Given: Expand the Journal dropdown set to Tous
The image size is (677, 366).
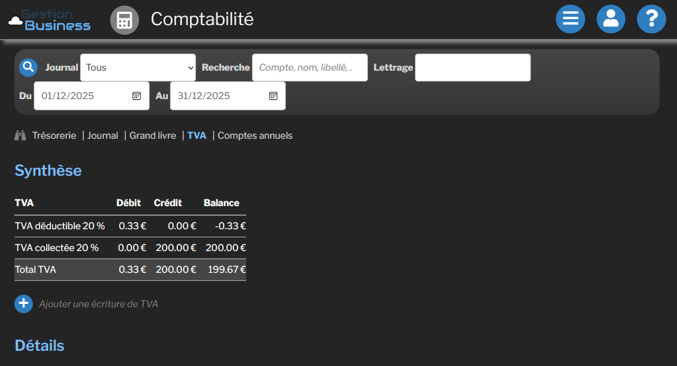Looking at the screenshot, I should (138, 67).
